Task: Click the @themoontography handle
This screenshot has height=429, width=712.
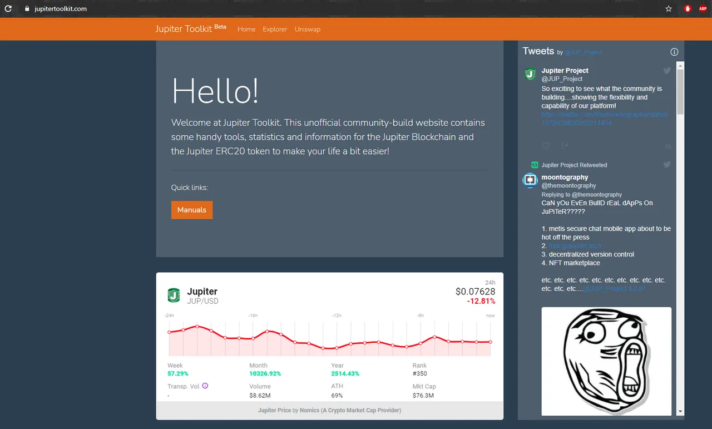Action: [x=568, y=185]
